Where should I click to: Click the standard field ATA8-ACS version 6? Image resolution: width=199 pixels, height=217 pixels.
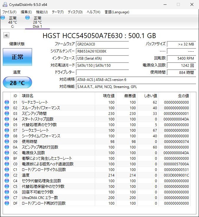point(136,80)
